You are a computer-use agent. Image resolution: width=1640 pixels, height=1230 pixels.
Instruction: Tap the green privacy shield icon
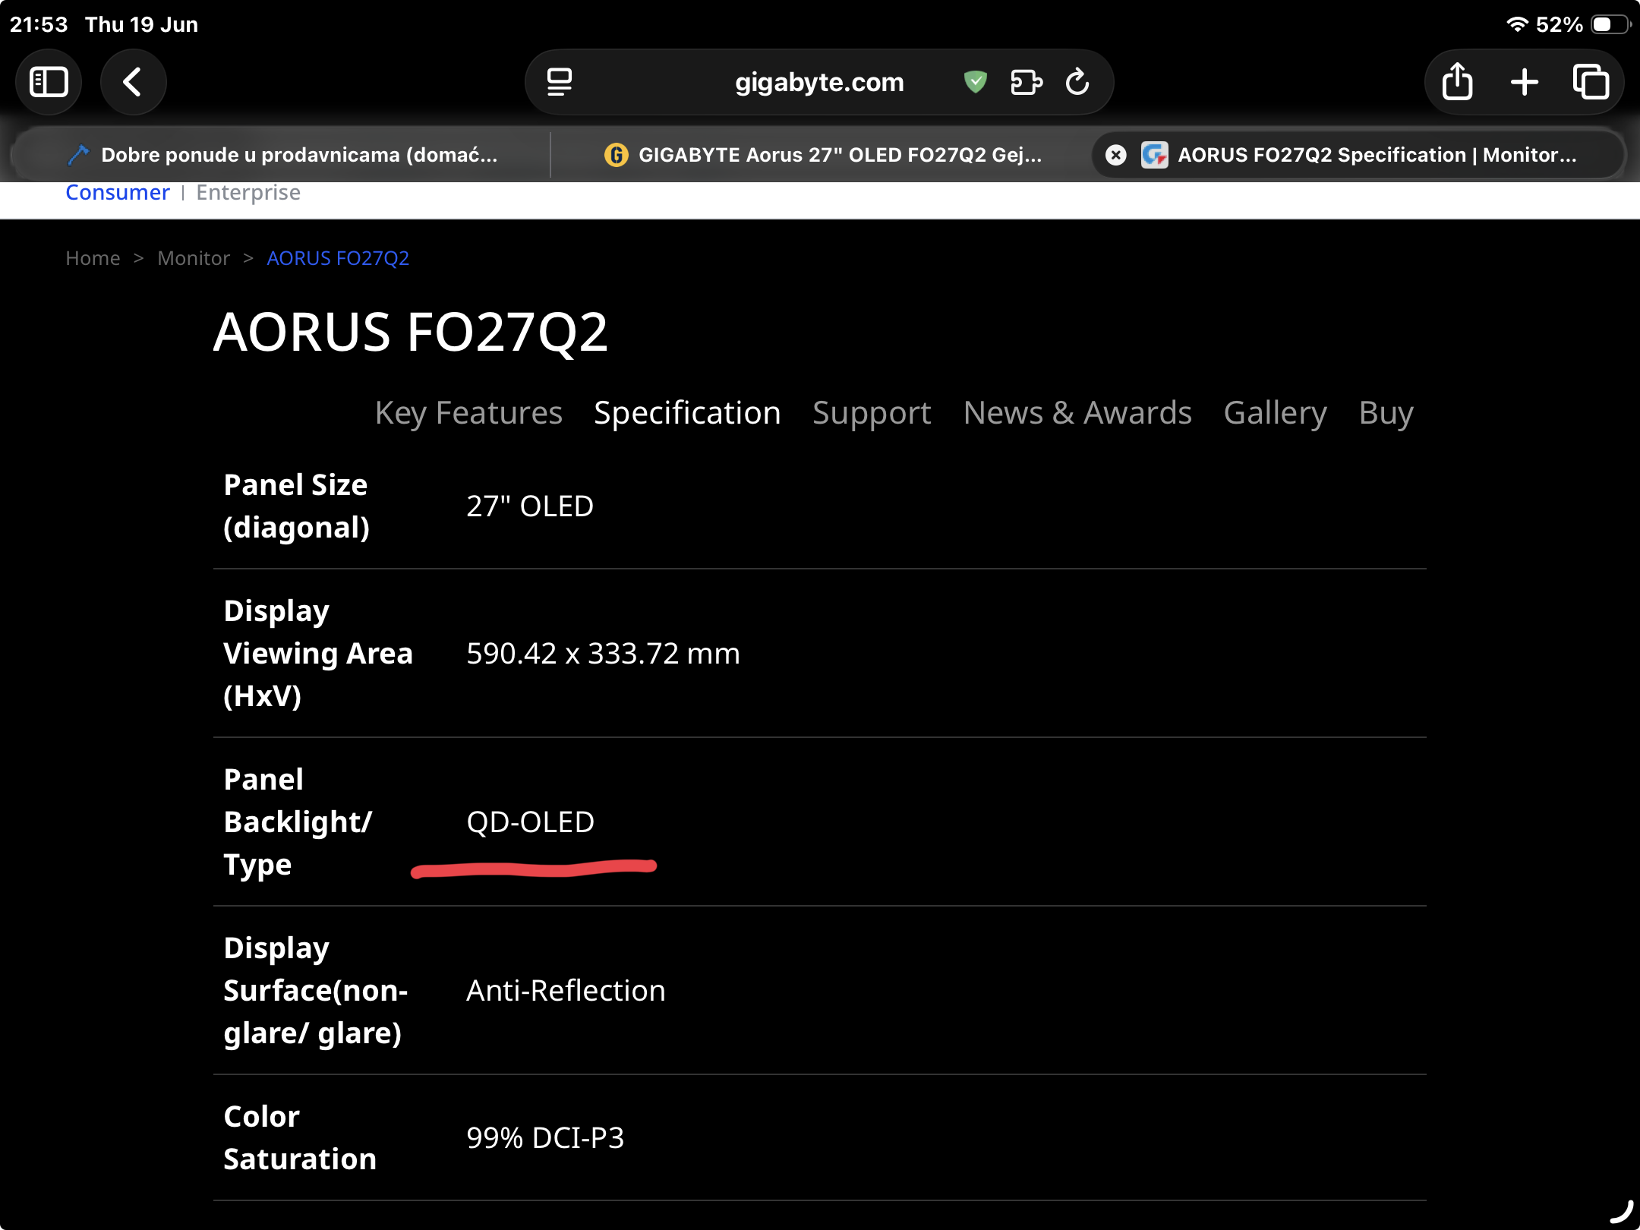click(x=975, y=81)
